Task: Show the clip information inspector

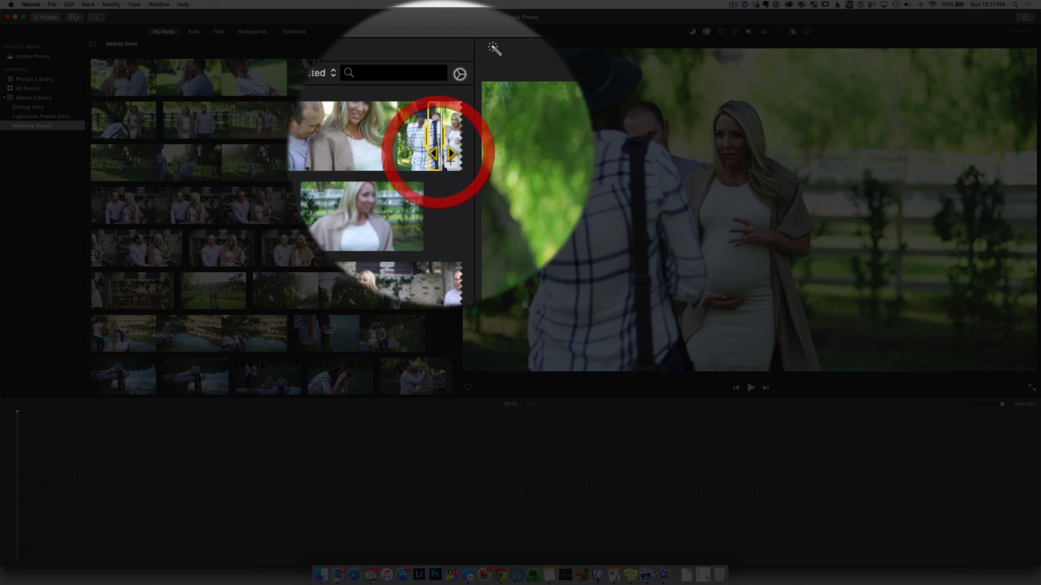Action: [x=806, y=31]
